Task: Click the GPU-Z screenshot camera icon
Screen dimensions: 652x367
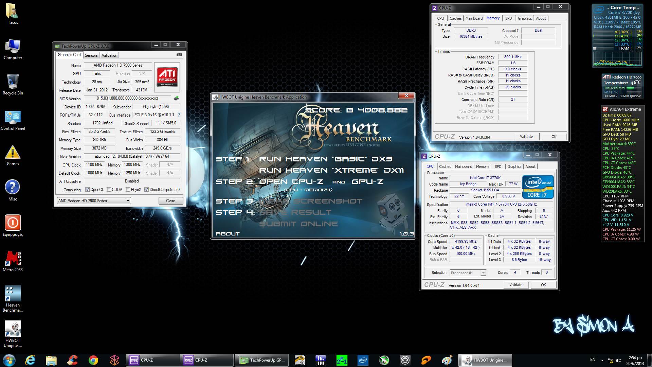Action: coord(179,55)
